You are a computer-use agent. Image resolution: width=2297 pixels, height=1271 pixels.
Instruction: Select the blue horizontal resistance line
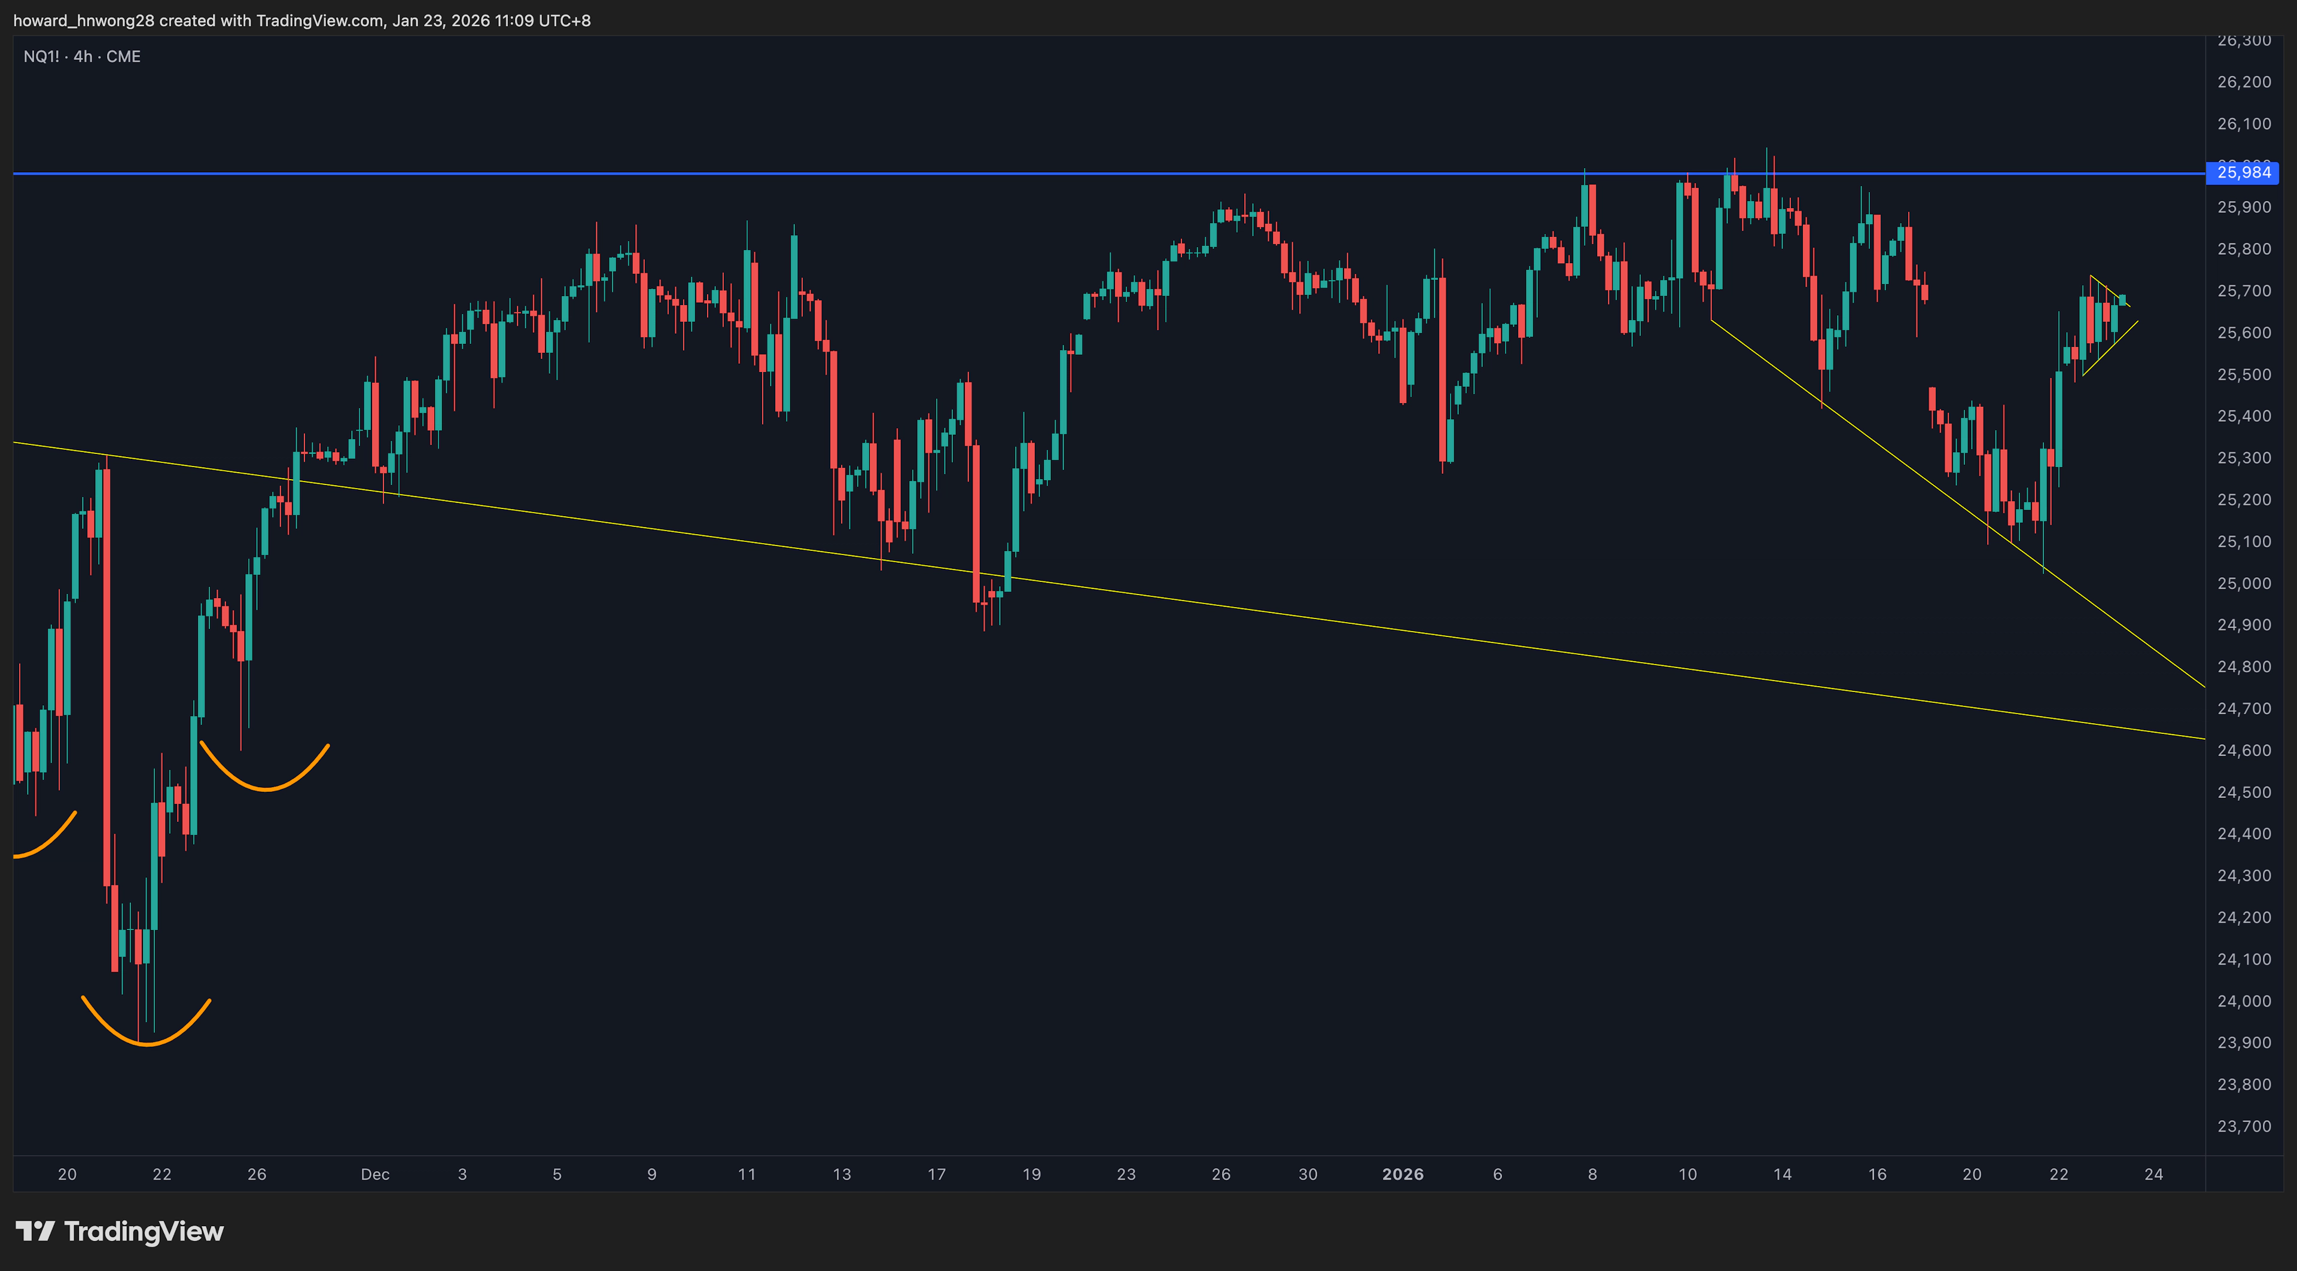point(892,174)
